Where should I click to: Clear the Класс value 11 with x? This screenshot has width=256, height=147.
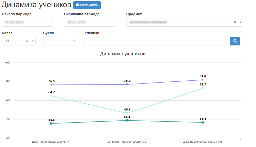[27, 41]
